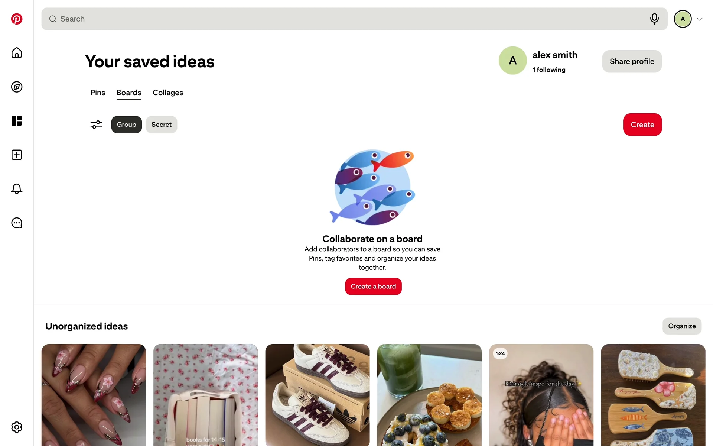Open the boards layout icon in sidebar
Viewport: 713px width, 446px height.
[17, 121]
